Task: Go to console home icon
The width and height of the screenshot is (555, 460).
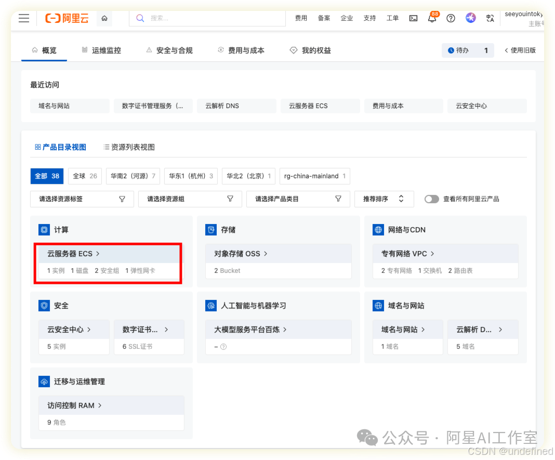Action: point(104,18)
